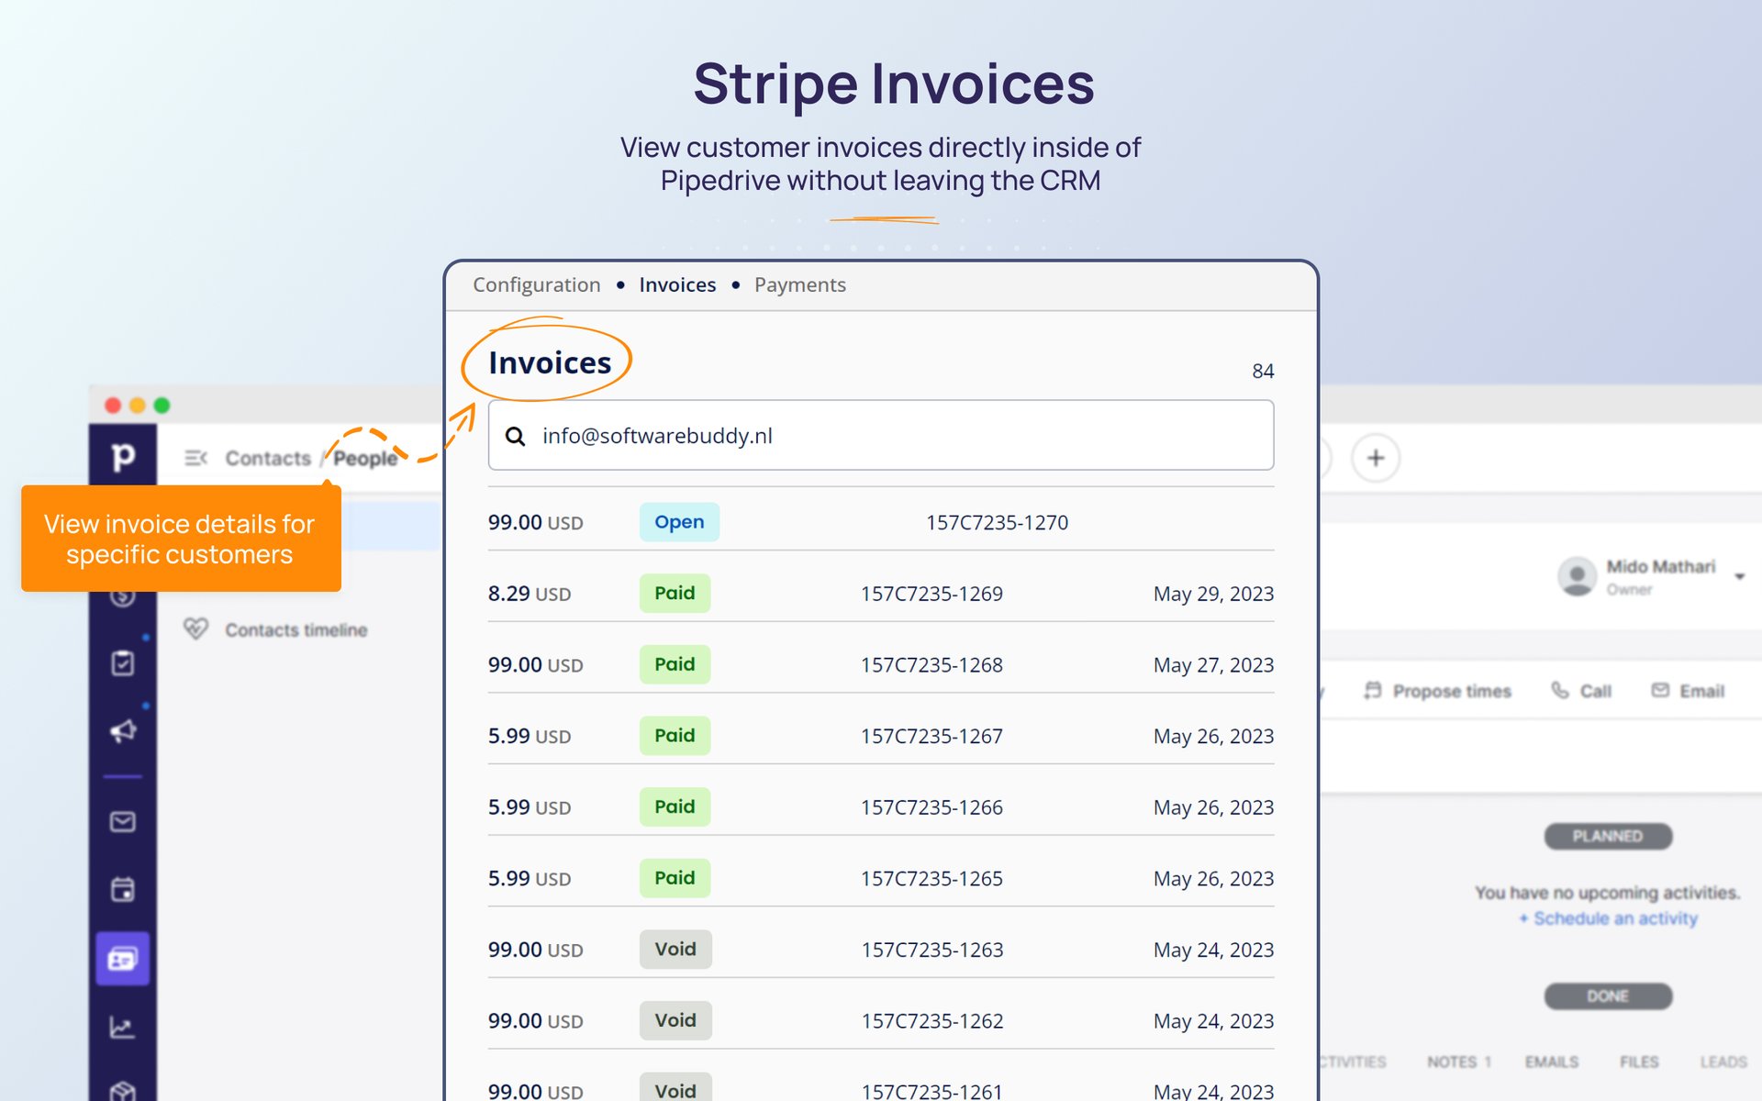This screenshot has height=1101, width=1762.
Task: Open Activities calendar icon in sidebar
Action: tap(122, 889)
